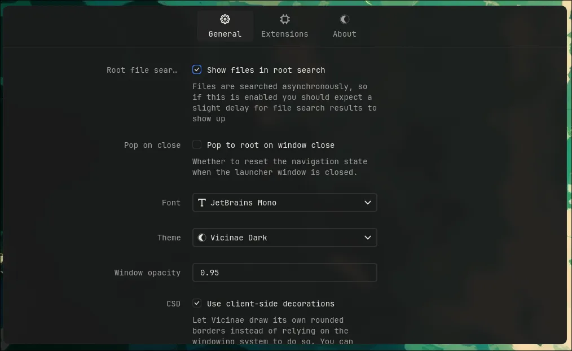The height and width of the screenshot is (351, 572).
Task: Disable Show files in root search checkbox
Action: pos(197,70)
